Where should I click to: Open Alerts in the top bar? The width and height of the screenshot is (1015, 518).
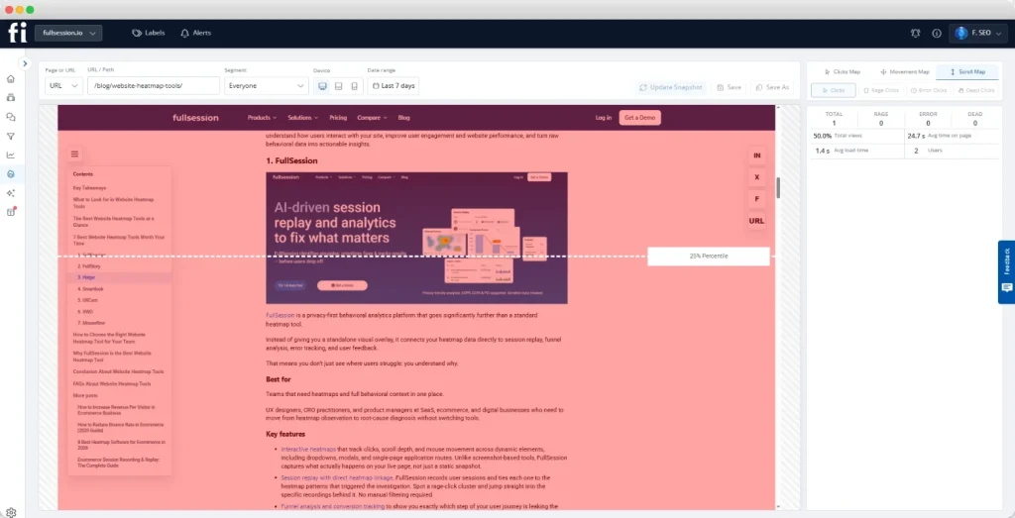point(195,33)
